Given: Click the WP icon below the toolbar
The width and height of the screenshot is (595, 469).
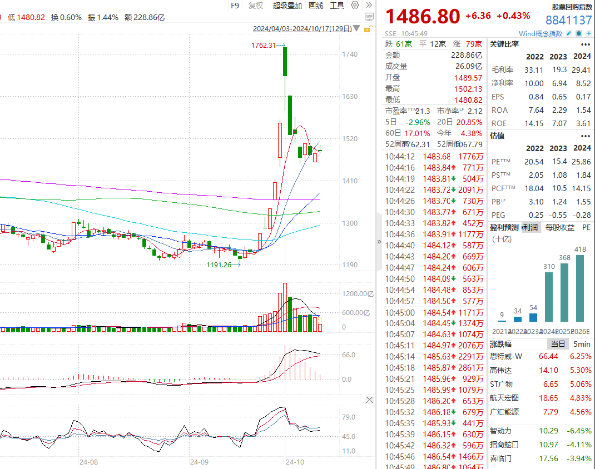Looking at the screenshot, I should tap(369, 17).
